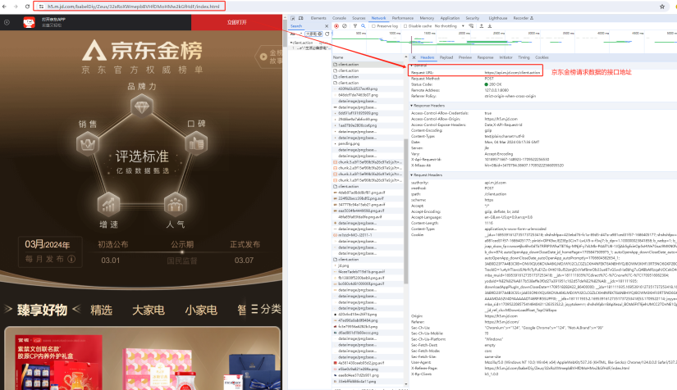
Task: Click the 人气 people icon
Action: [x=175, y=204]
